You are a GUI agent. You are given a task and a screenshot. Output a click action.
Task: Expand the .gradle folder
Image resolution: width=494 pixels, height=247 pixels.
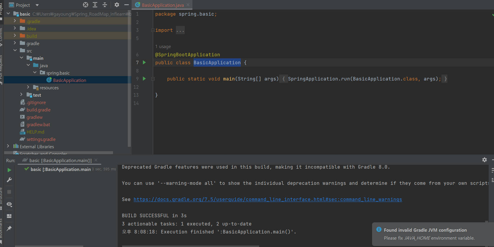click(15, 21)
